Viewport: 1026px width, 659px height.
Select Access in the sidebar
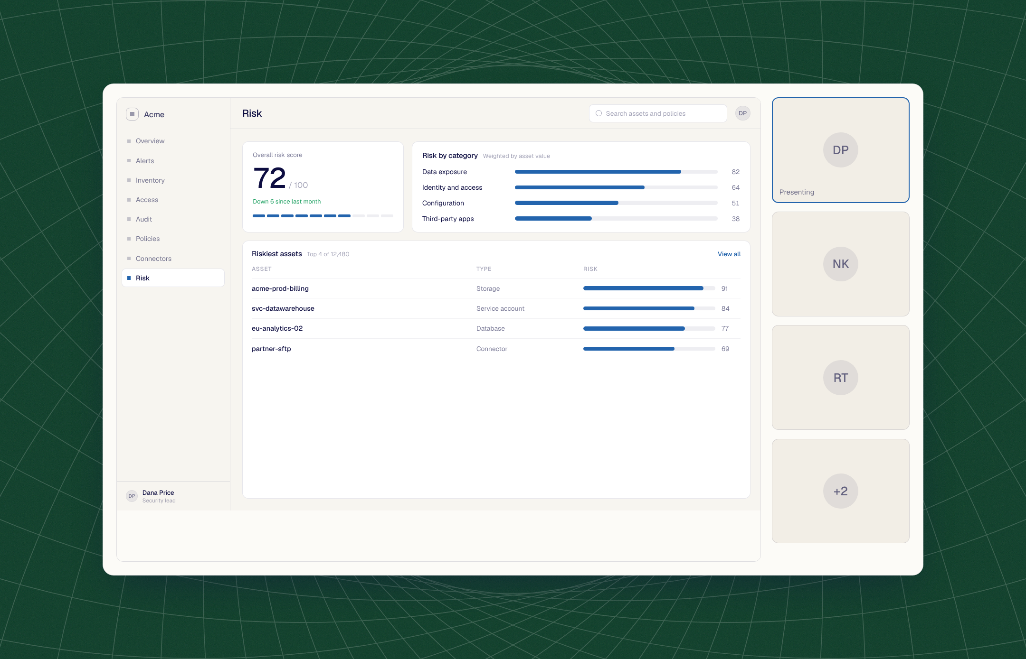(x=173, y=200)
